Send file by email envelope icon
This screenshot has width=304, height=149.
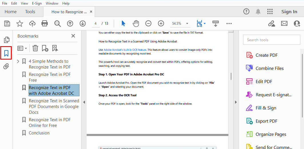(x=284, y=23)
